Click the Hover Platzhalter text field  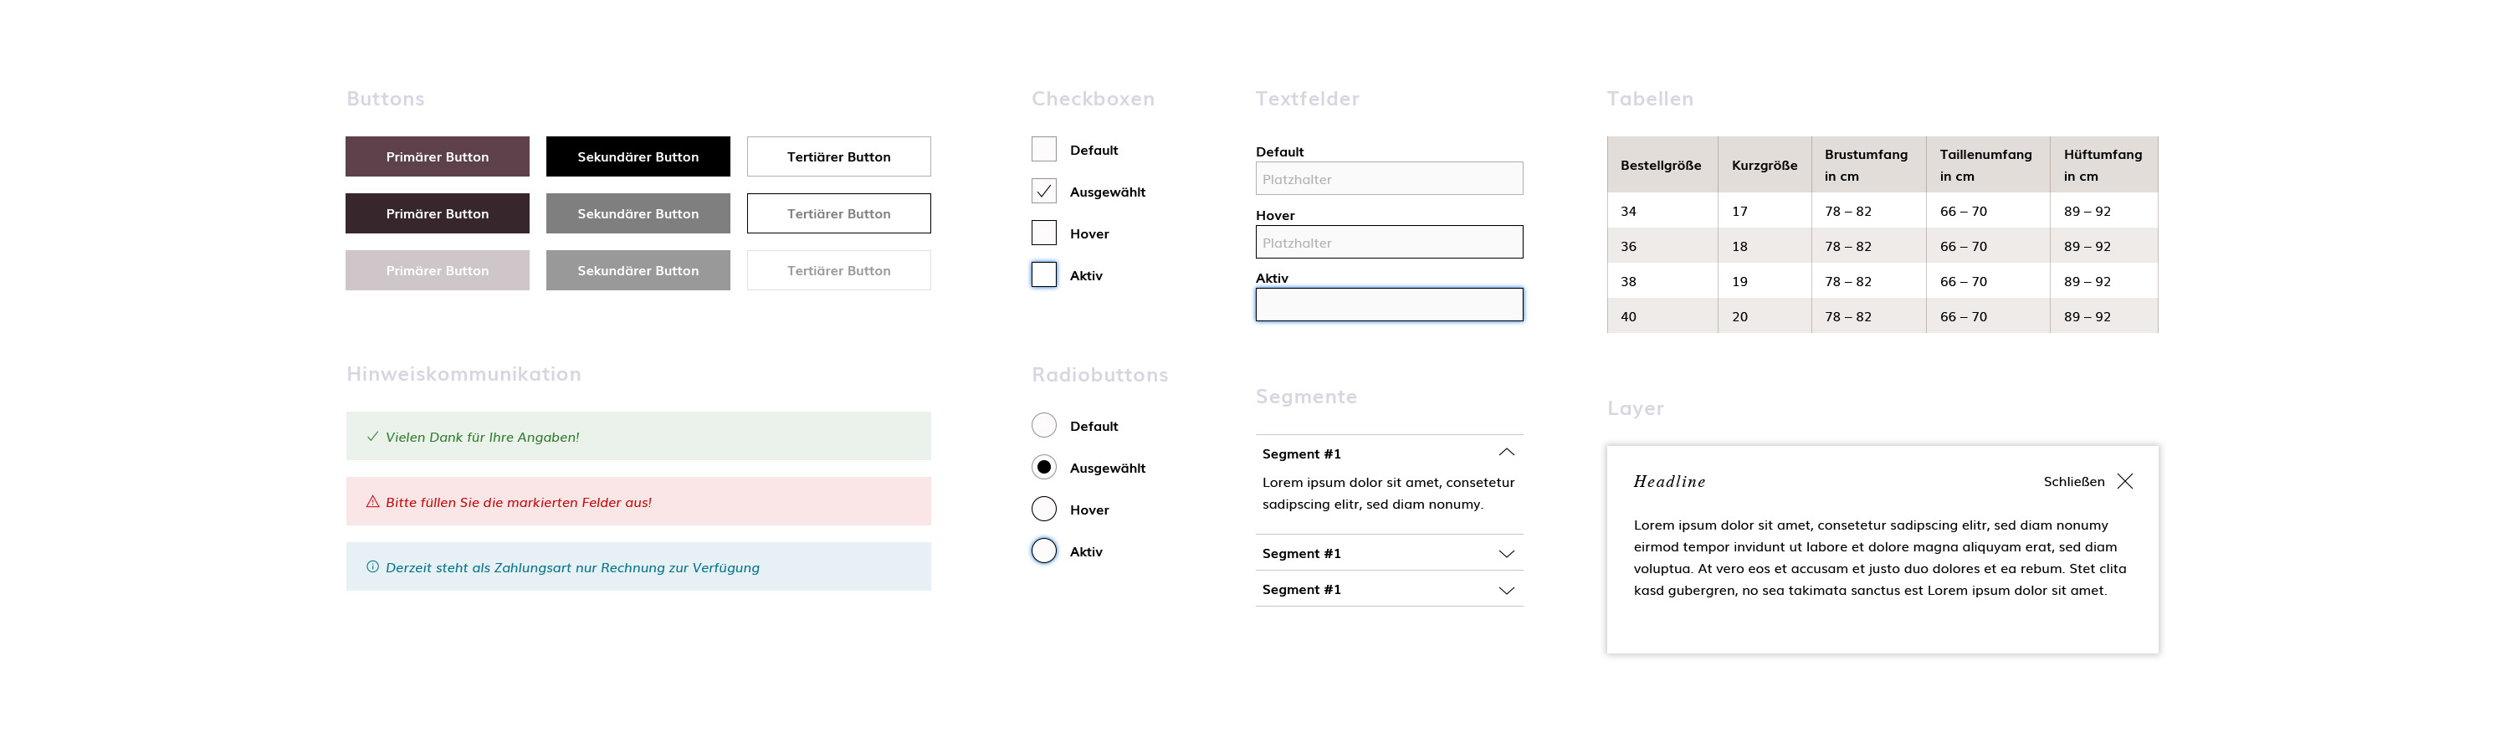click(x=1390, y=243)
